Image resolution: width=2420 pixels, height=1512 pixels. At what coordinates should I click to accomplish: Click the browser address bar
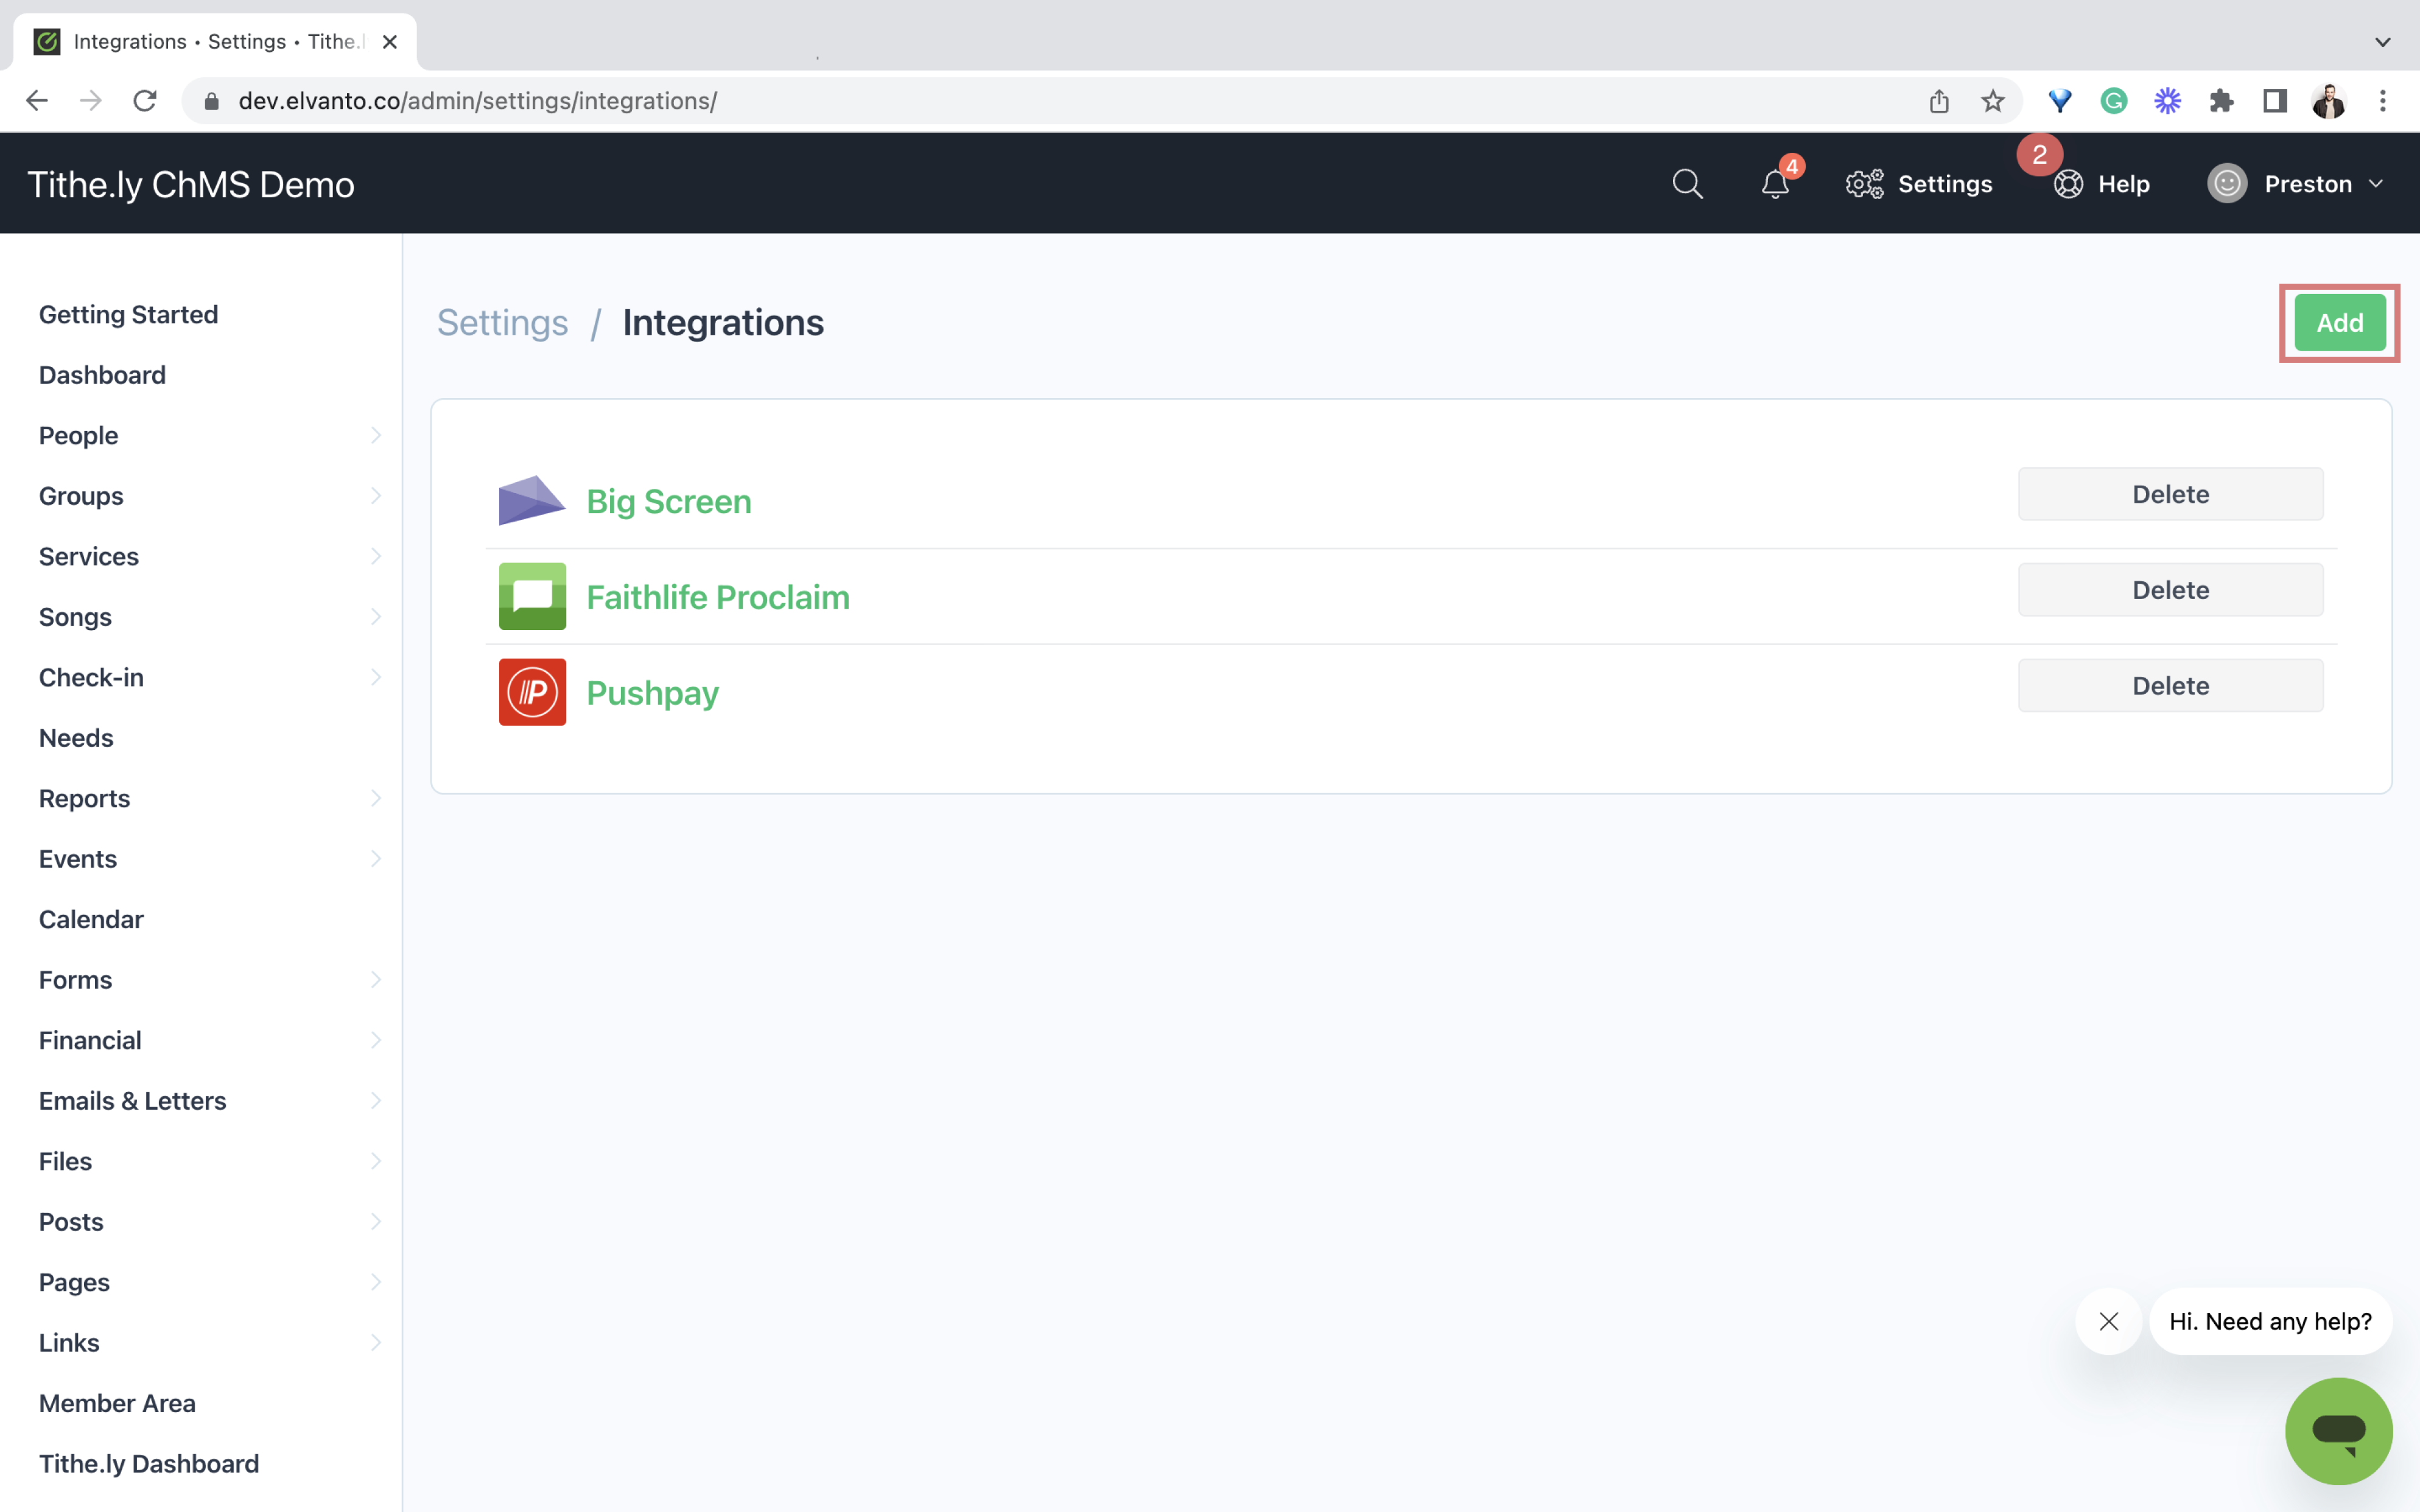pos(1000,101)
